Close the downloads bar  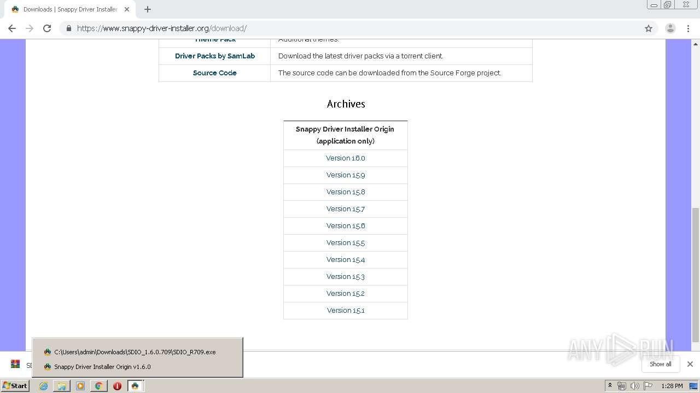(690, 364)
